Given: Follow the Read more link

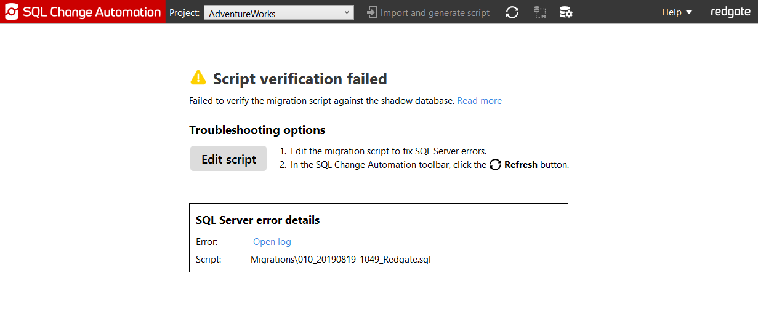Looking at the screenshot, I should point(479,101).
